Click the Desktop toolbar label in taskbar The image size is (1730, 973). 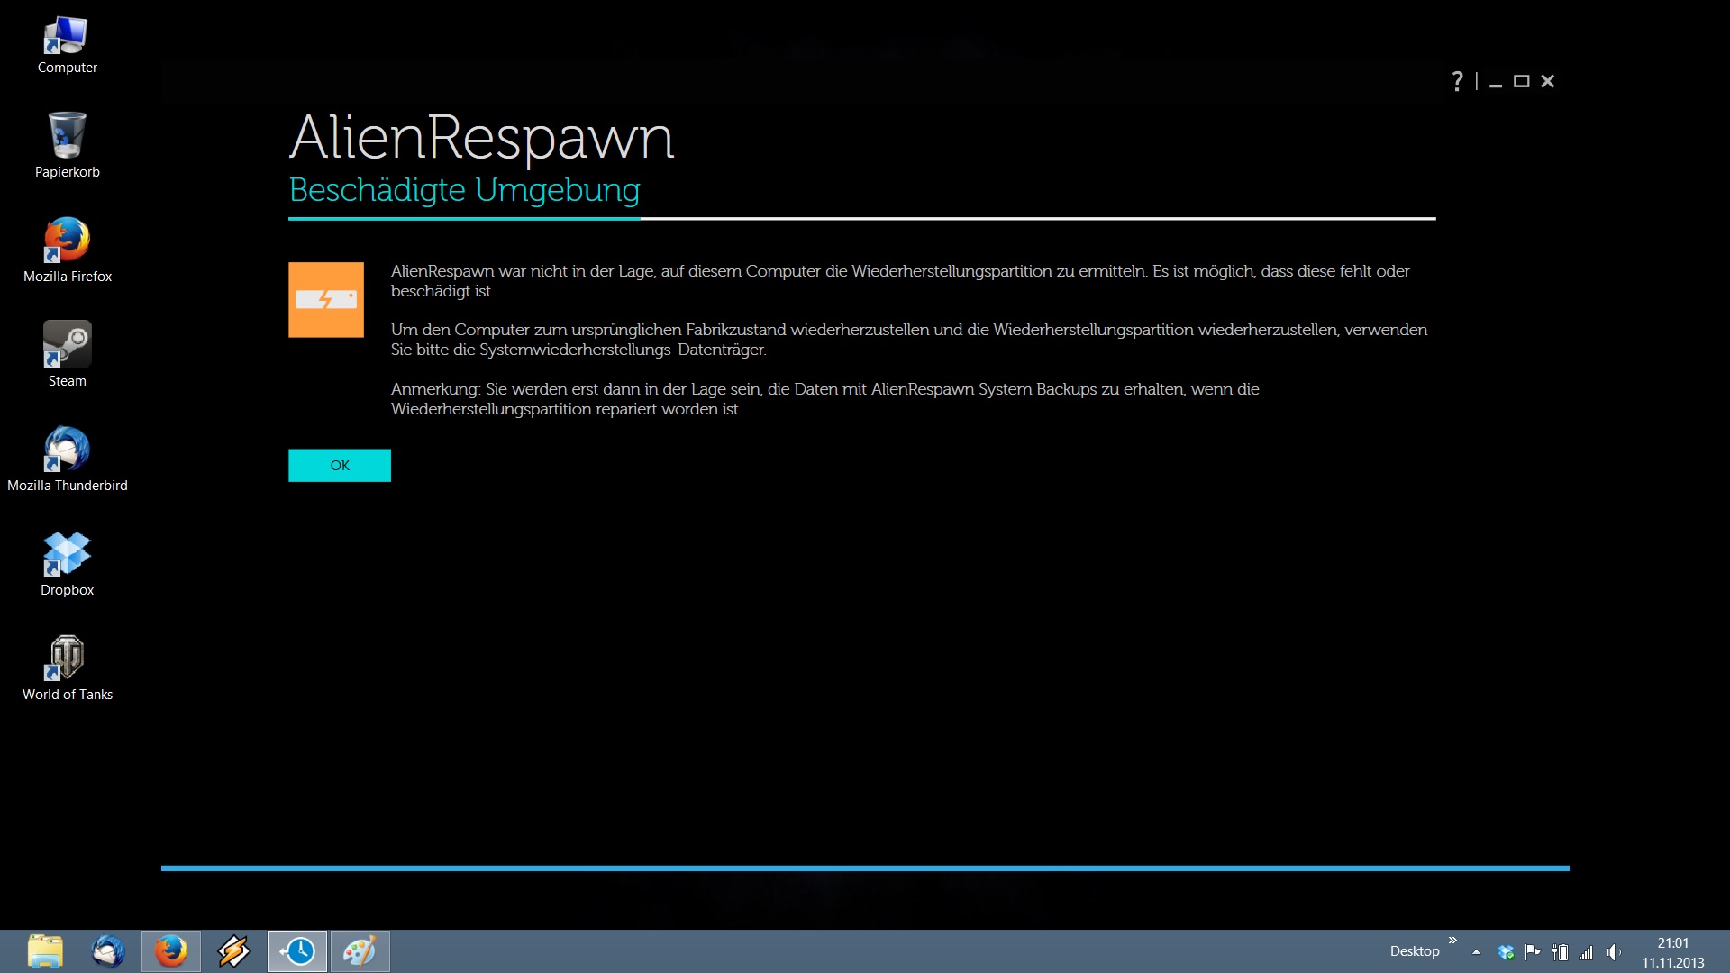(1415, 951)
